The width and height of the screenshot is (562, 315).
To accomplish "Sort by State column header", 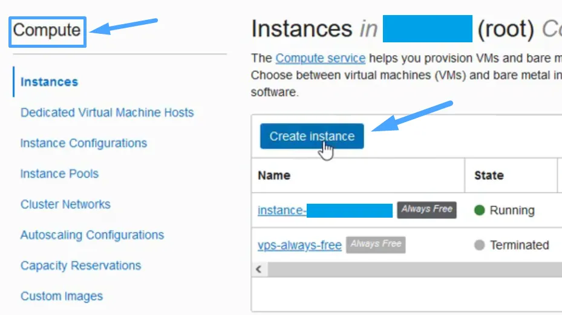I will tap(489, 175).
